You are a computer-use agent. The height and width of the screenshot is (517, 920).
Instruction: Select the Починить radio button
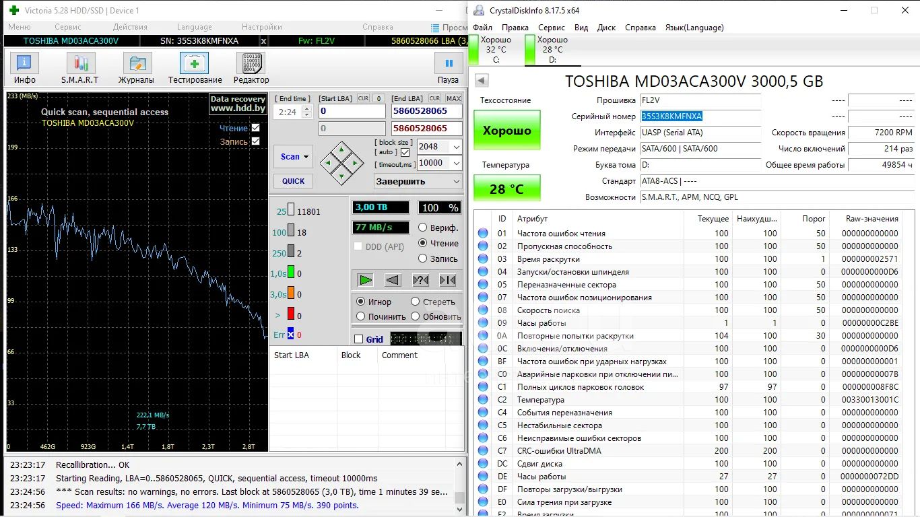(361, 316)
